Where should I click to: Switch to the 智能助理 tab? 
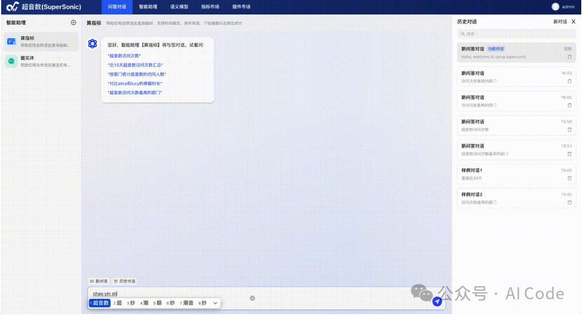[148, 7]
